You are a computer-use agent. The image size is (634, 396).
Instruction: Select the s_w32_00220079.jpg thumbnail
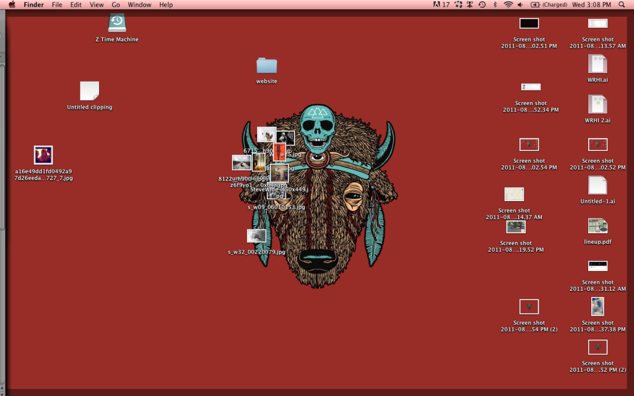pyautogui.click(x=256, y=236)
